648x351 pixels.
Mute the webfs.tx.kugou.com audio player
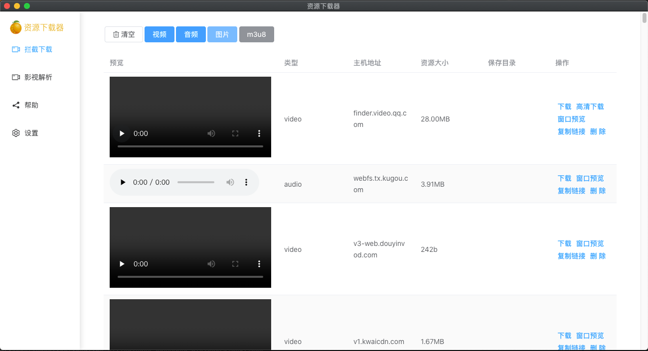pos(230,182)
